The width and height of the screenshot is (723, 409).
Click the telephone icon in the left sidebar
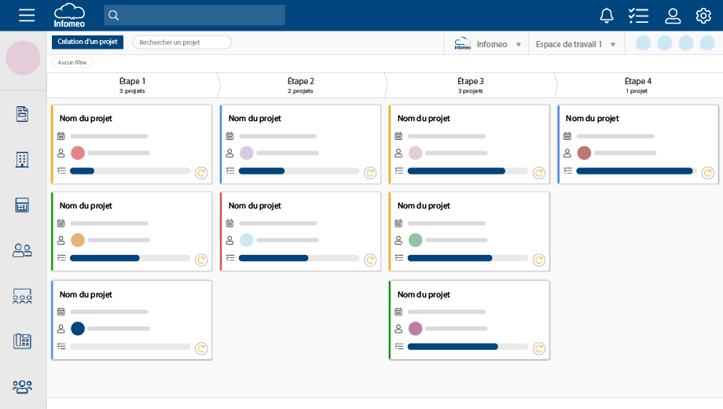click(x=23, y=341)
